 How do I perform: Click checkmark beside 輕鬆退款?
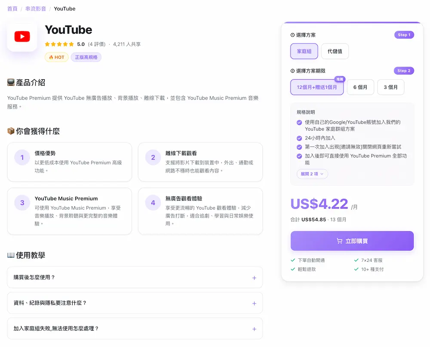coord(293,269)
